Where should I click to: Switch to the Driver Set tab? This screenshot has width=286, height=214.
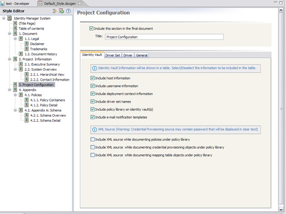tap(113, 55)
